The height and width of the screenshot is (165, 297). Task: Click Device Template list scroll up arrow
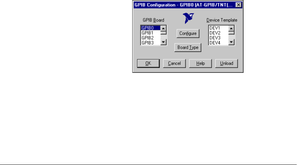click(x=231, y=29)
